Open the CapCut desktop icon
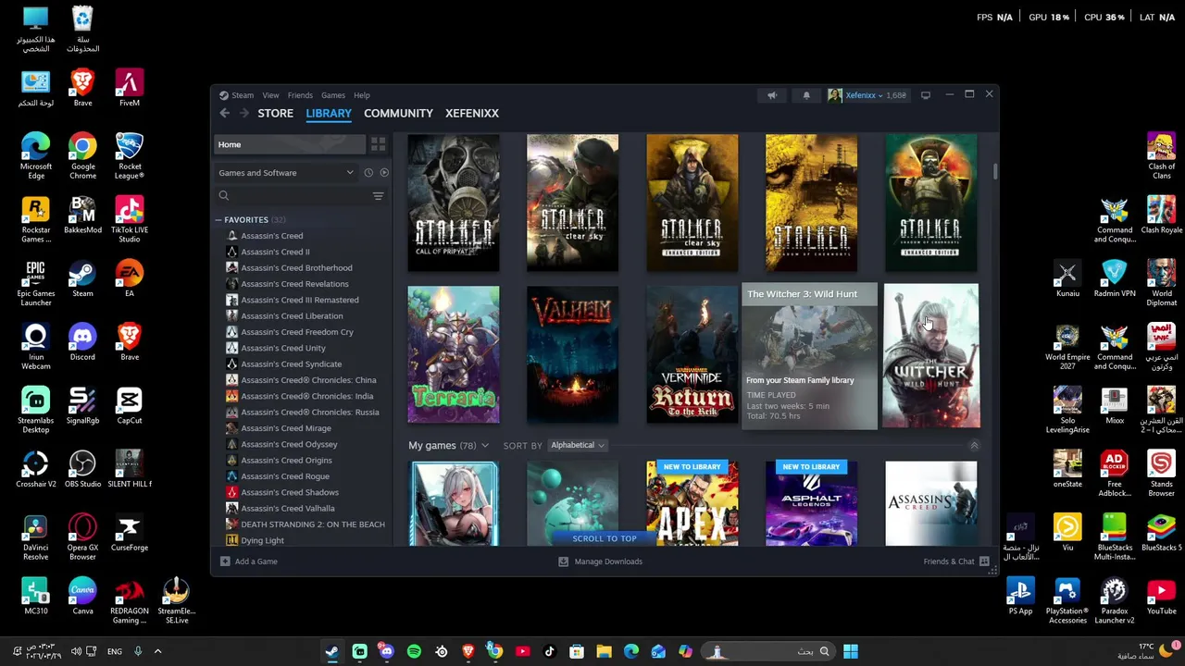 (x=130, y=406)
